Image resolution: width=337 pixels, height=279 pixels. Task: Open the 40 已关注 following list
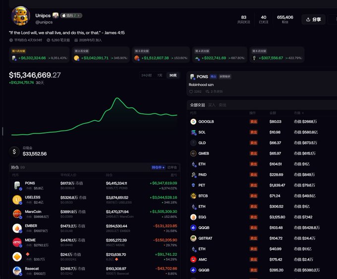(x=264, y=19)
